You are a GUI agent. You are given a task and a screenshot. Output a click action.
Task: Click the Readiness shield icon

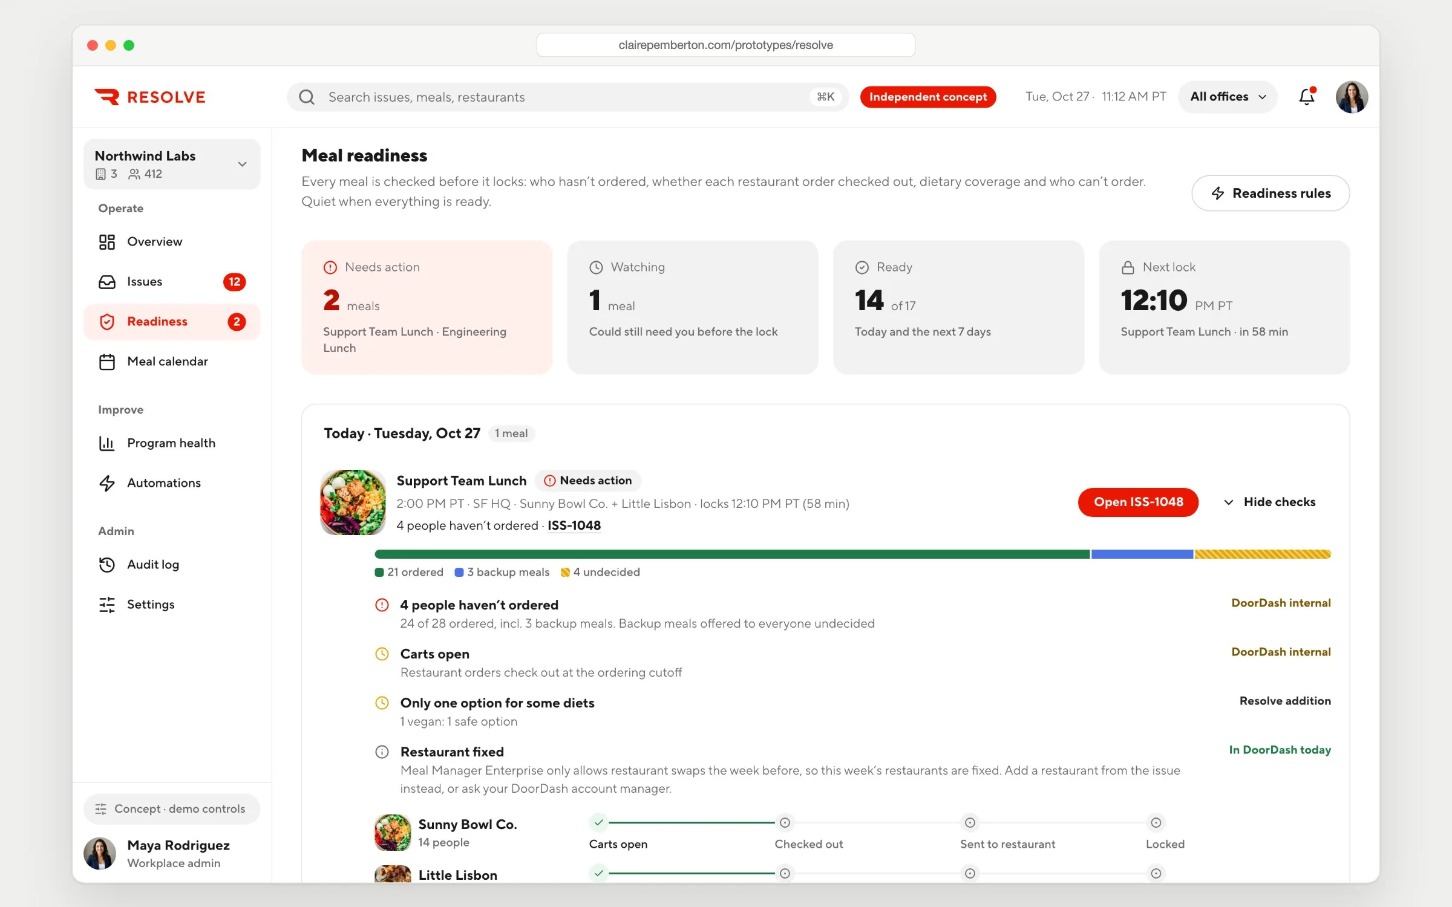(107, 322)
